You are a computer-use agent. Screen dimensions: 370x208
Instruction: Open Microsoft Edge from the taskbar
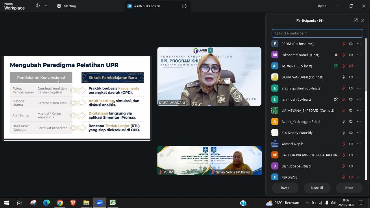(47, 203)
